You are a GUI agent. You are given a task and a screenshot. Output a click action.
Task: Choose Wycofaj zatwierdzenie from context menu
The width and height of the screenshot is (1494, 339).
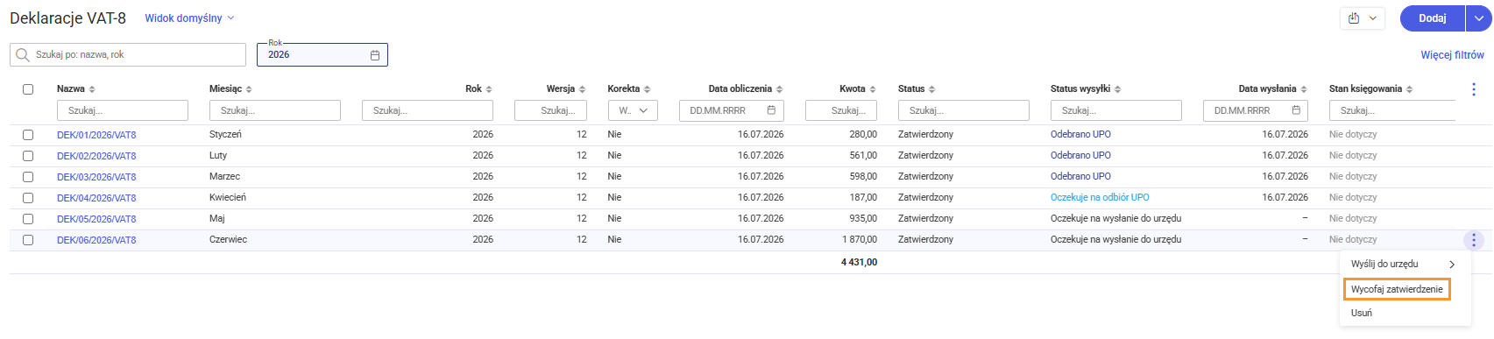pos(1397,289)
